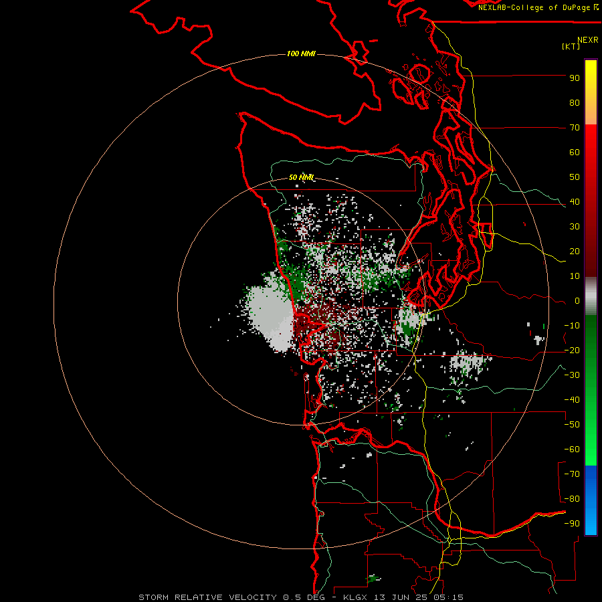
Task: Click the blue bottom segment of velocity color bar
Action: 591,500
